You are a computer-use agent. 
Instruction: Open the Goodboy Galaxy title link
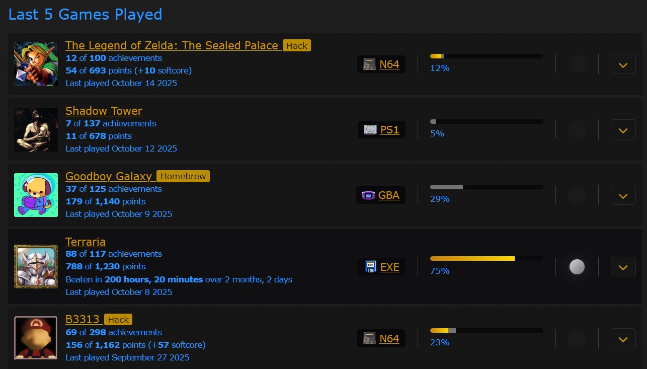coord(108,176)
